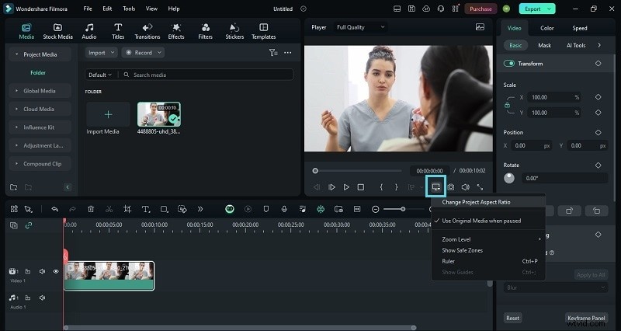
Task: Click the Purchase button
Action: point(480,9)
